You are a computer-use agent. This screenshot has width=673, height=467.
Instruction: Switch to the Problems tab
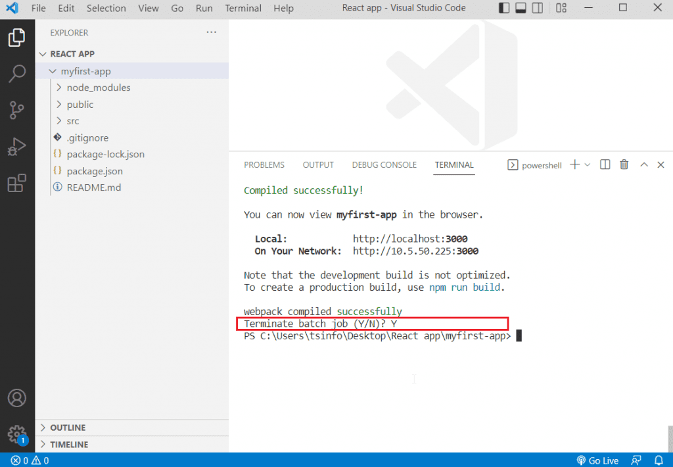point(264,165)
